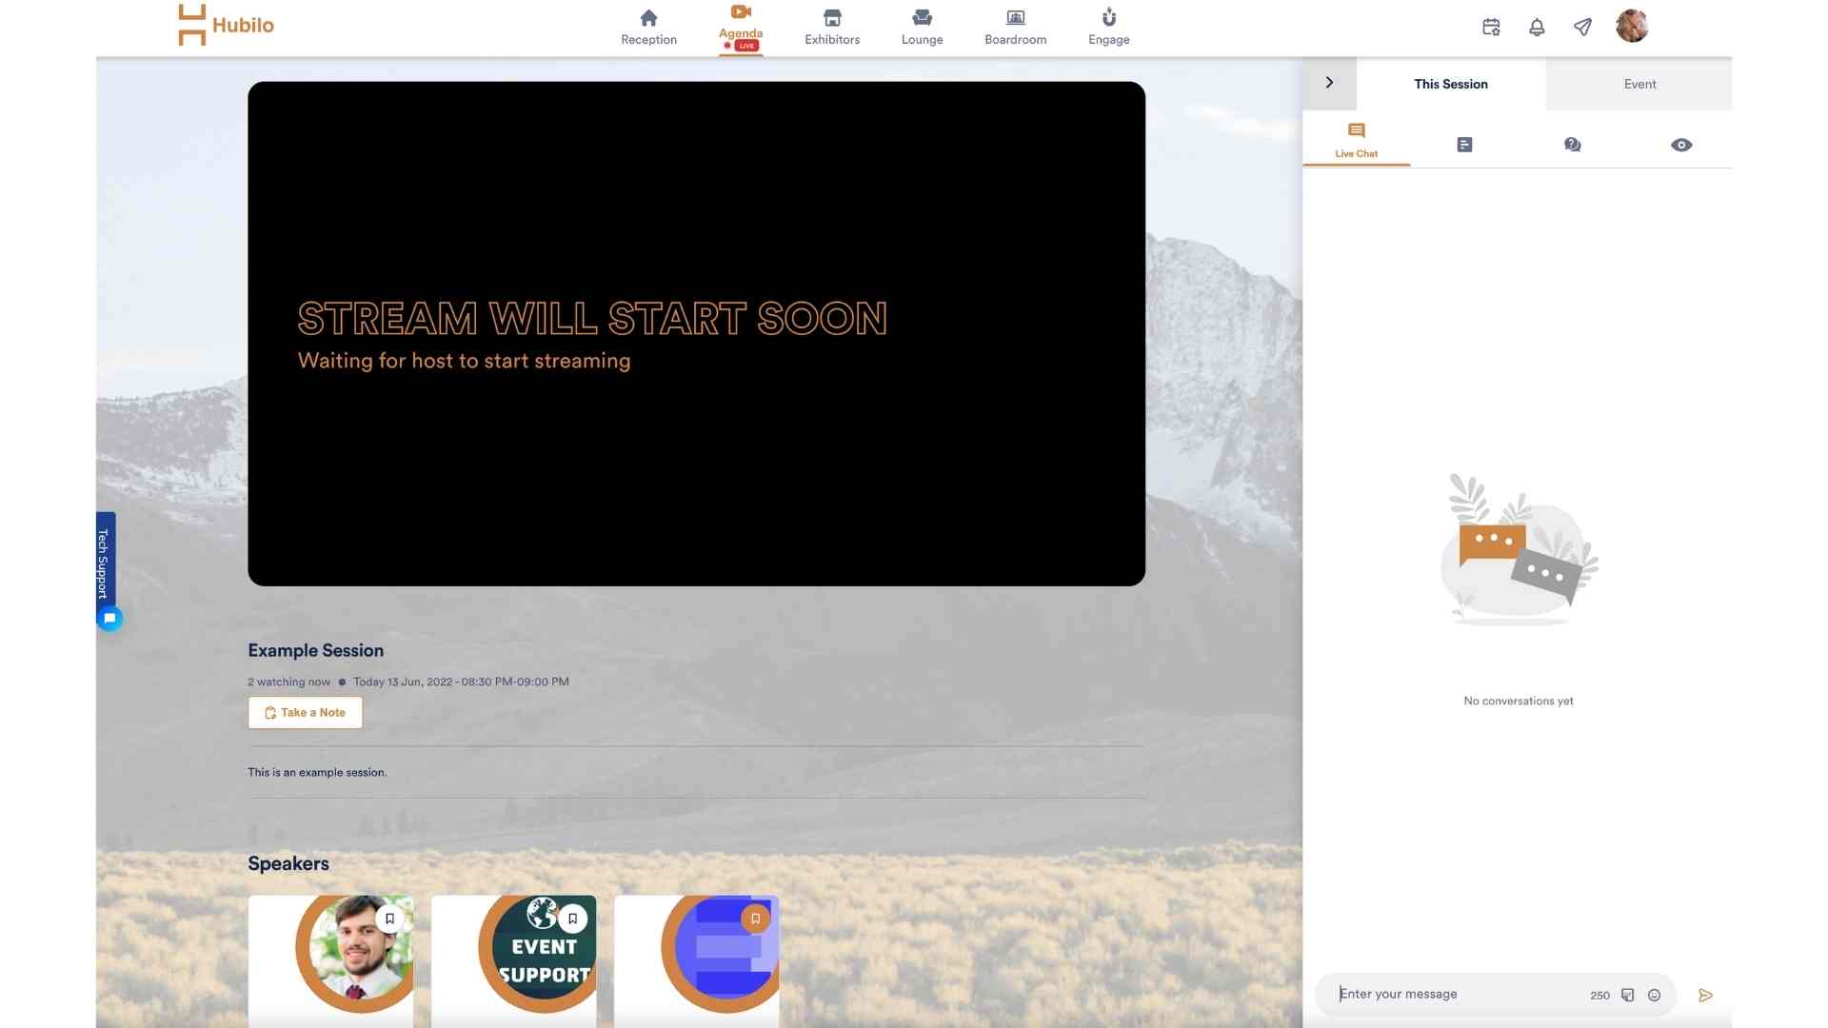Open the paper plane messages icon
This screenshot has width=1828, height=1028.
tap(1582, 28)
